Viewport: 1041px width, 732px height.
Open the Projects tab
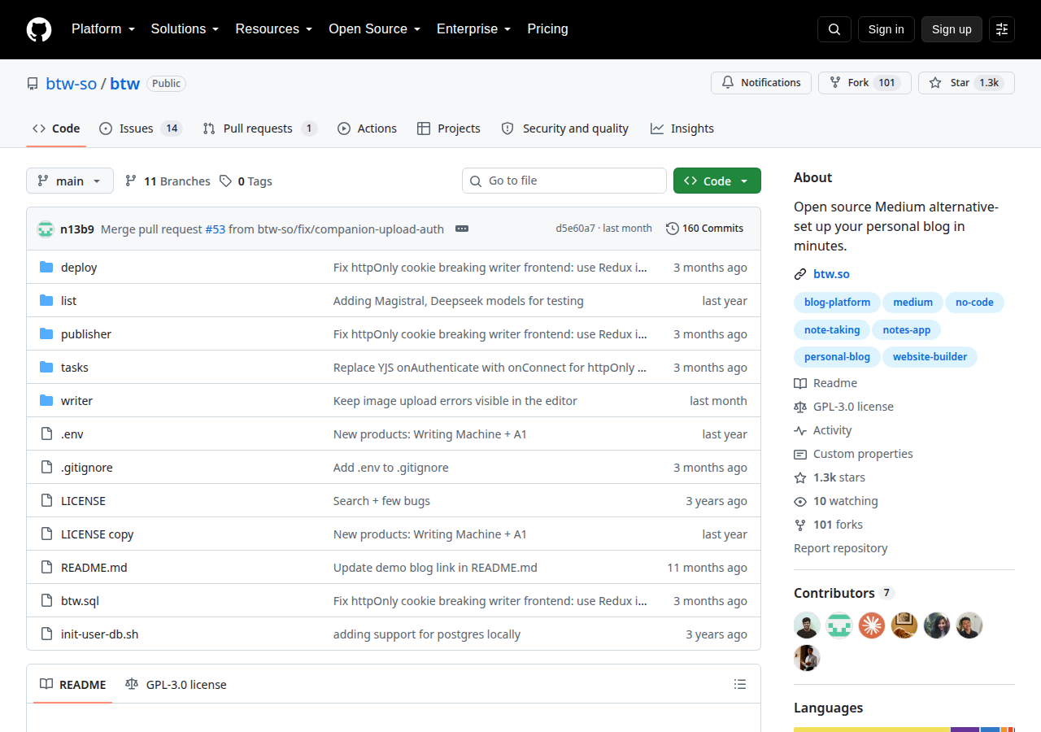(x=448, y=129)
